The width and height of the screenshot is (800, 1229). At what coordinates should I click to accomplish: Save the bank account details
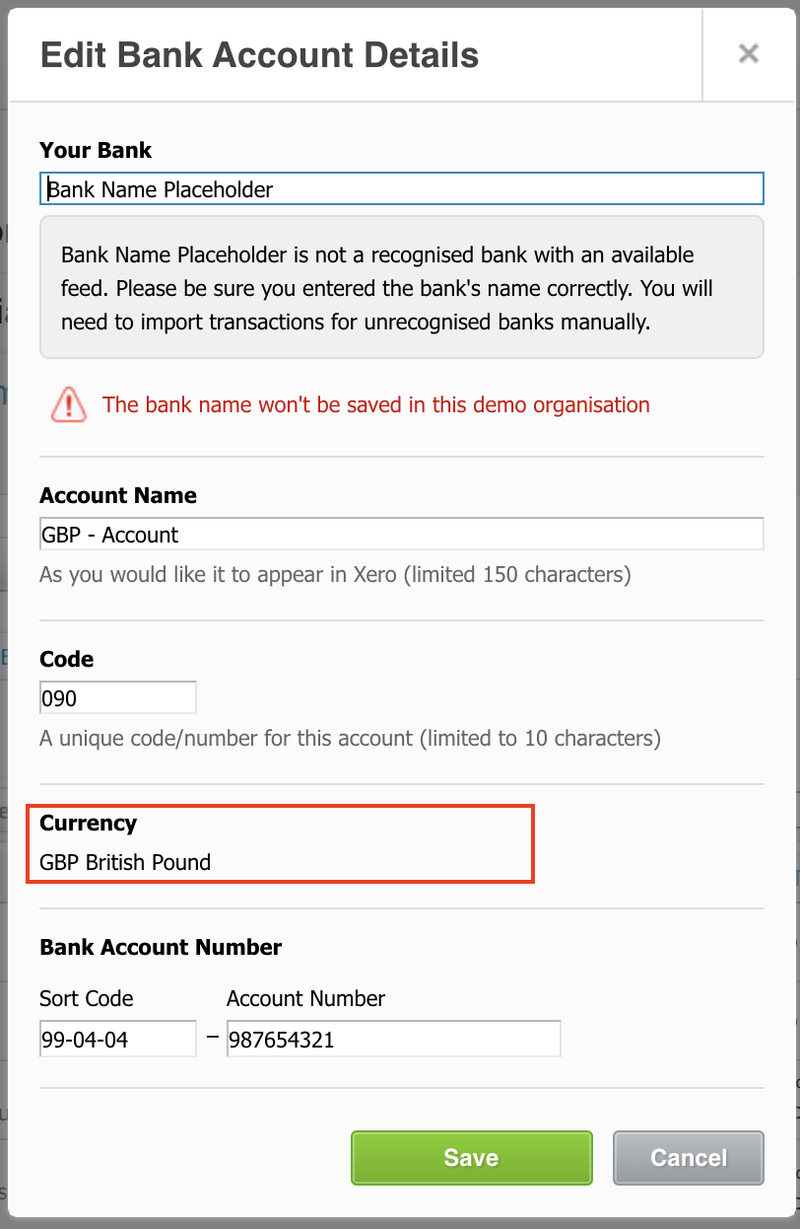(x=471, y=1158)
